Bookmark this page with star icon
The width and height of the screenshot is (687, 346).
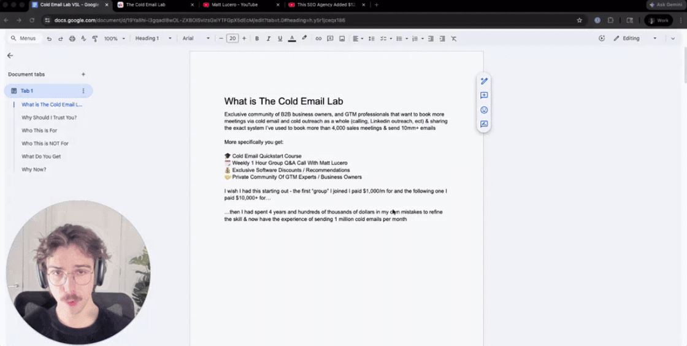click(x=579, y=20)
